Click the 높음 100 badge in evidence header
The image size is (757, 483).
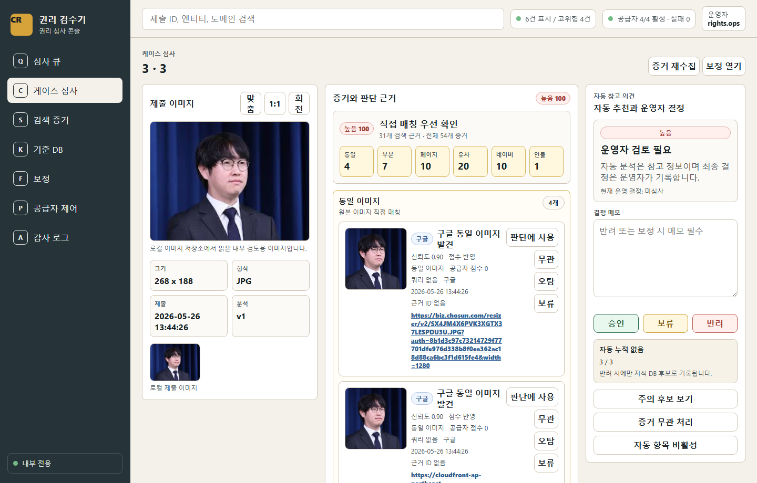point(553,98)
